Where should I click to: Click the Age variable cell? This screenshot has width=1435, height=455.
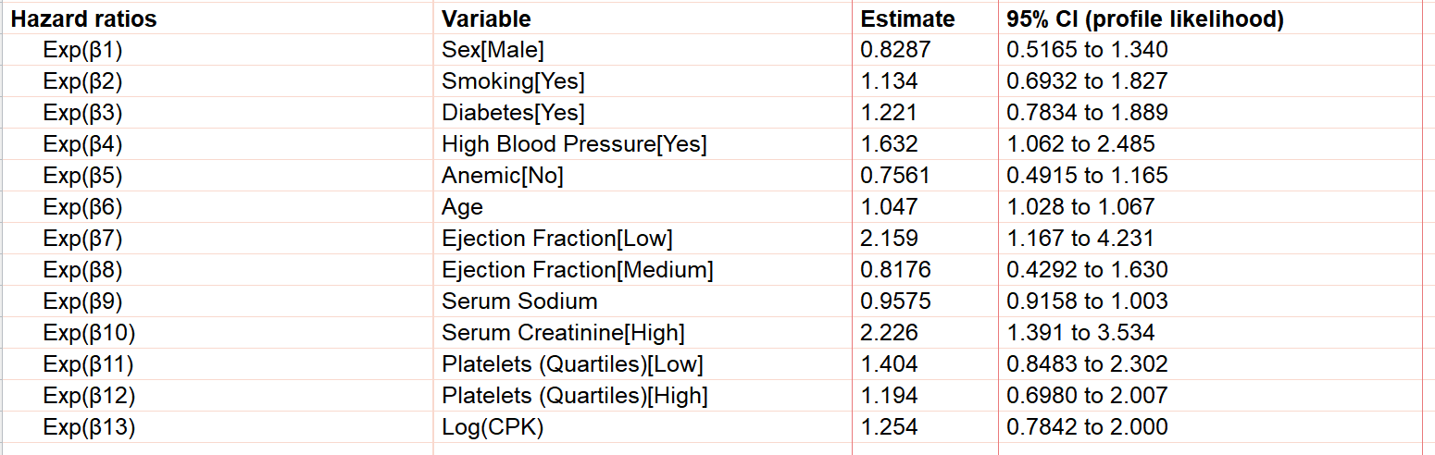(x=462, y=207)
